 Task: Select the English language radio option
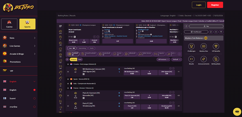pos(34,90)
